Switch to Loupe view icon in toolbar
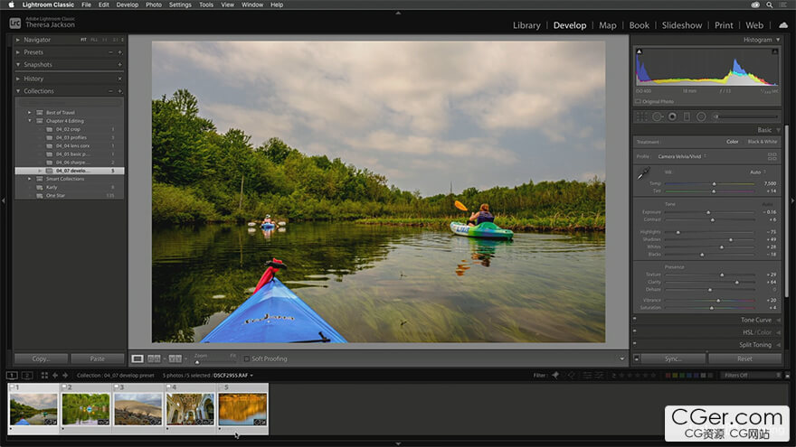Viewport: 796px width, 447px height. (x=137, y=359)
